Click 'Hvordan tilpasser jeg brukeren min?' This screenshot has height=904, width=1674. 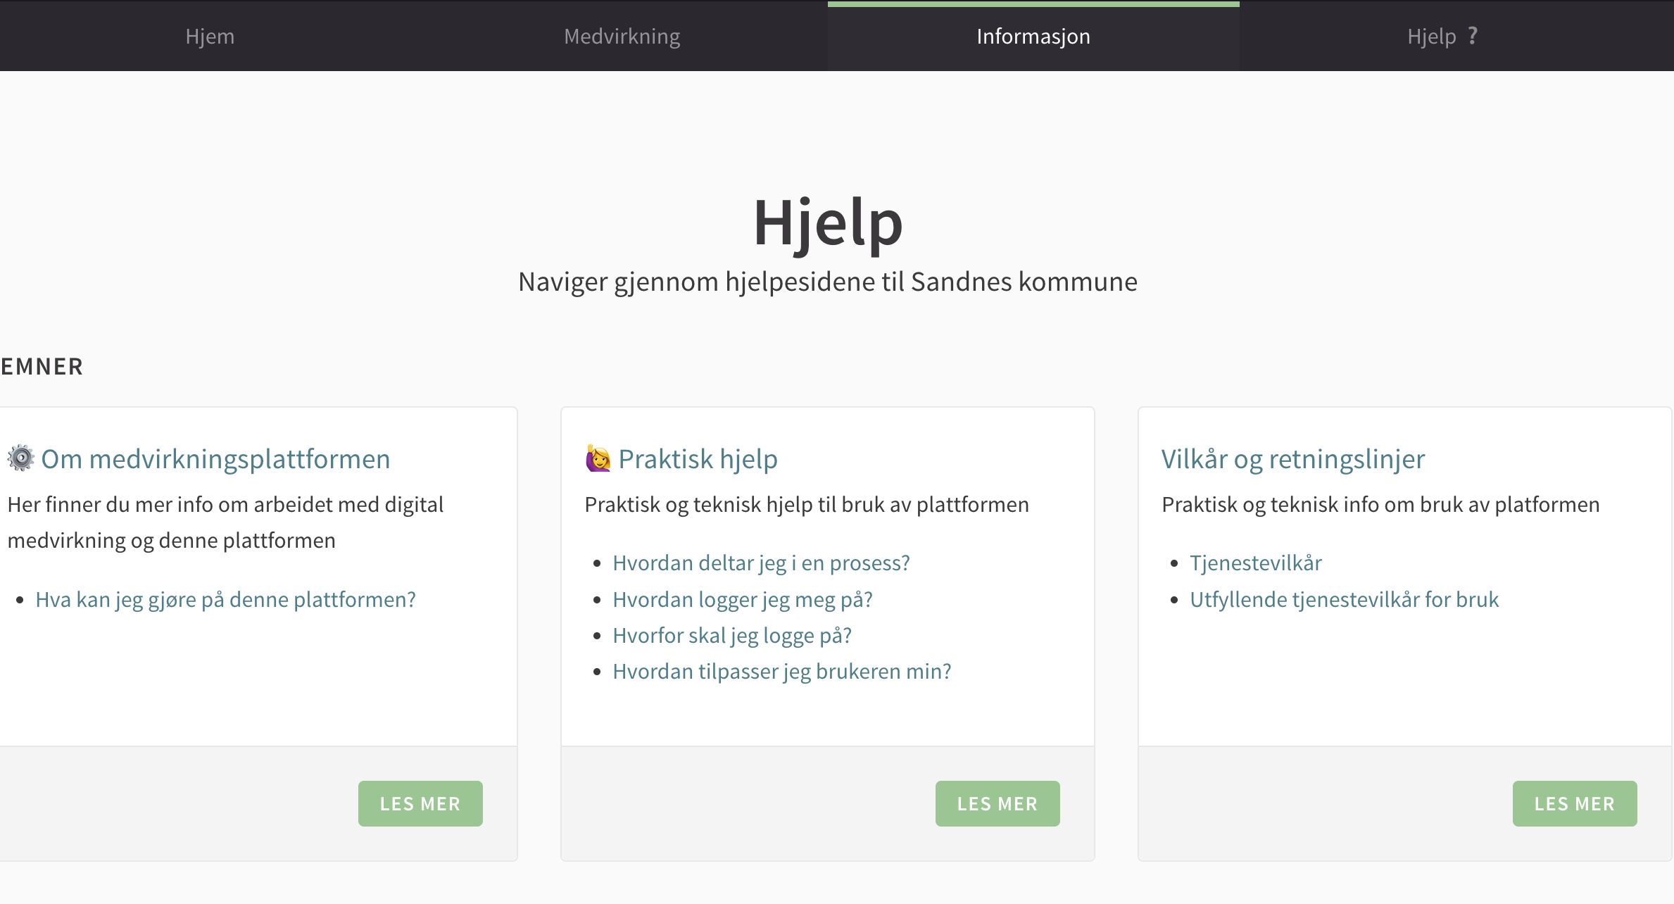781,671
